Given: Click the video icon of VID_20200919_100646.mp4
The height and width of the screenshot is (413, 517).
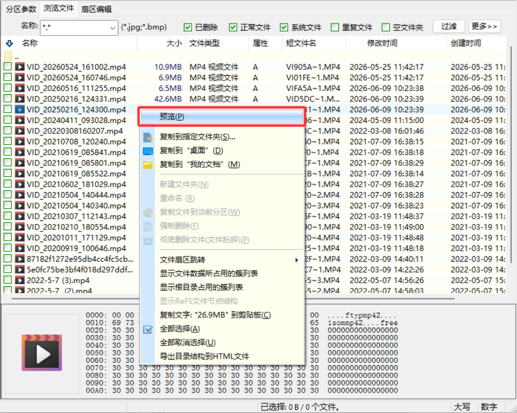Looking at the screenshot, I should coord(20,248).
